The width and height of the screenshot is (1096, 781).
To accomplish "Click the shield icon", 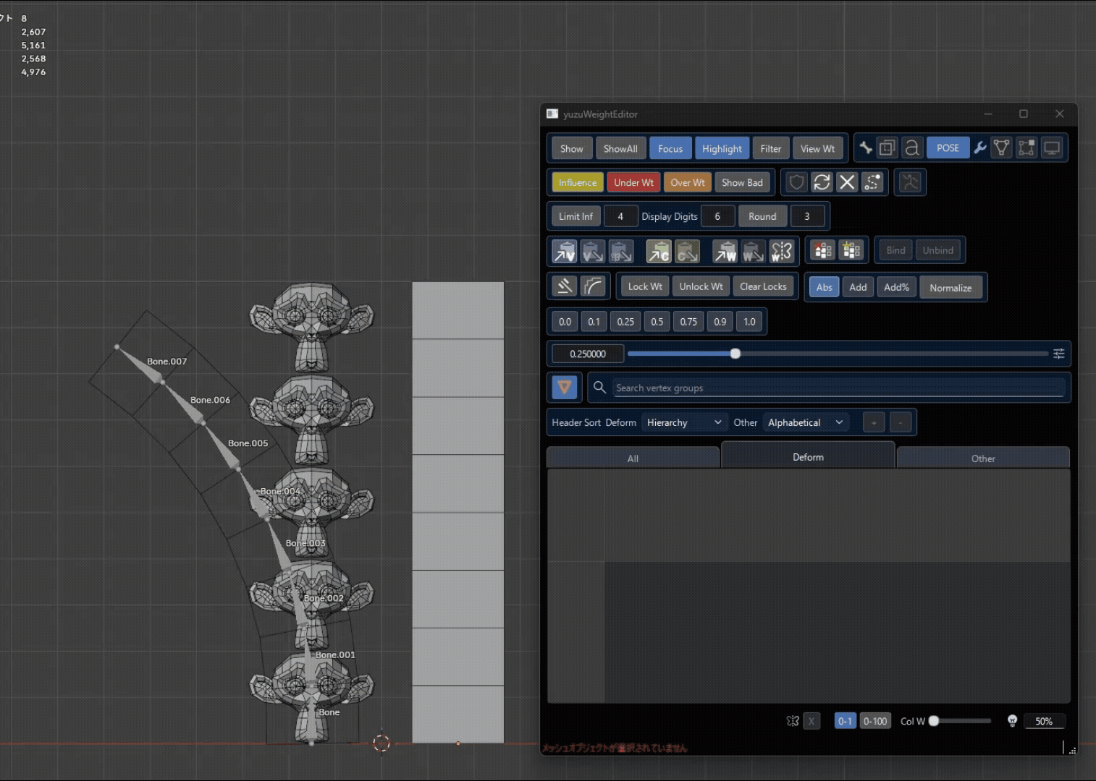I will pyautogui.click(x=796, y=182).
